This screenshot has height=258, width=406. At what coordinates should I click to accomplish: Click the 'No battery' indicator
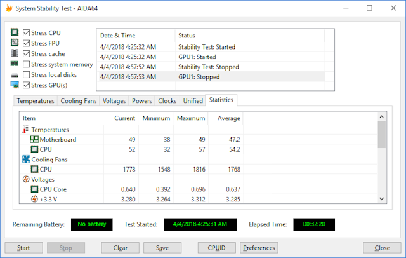(x=92, y=224)
